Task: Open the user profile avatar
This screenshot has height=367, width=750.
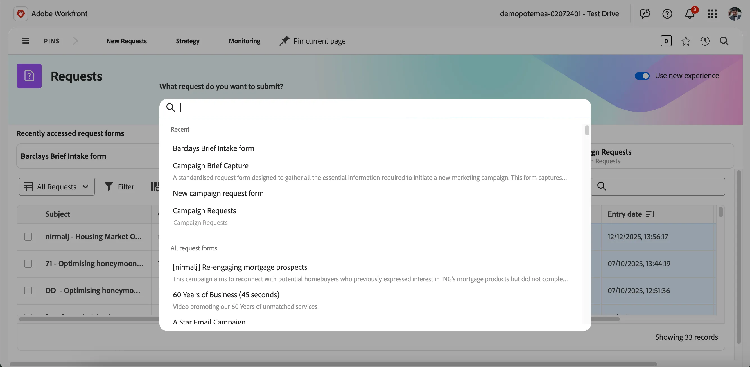Action: click(x=735, y=14)
